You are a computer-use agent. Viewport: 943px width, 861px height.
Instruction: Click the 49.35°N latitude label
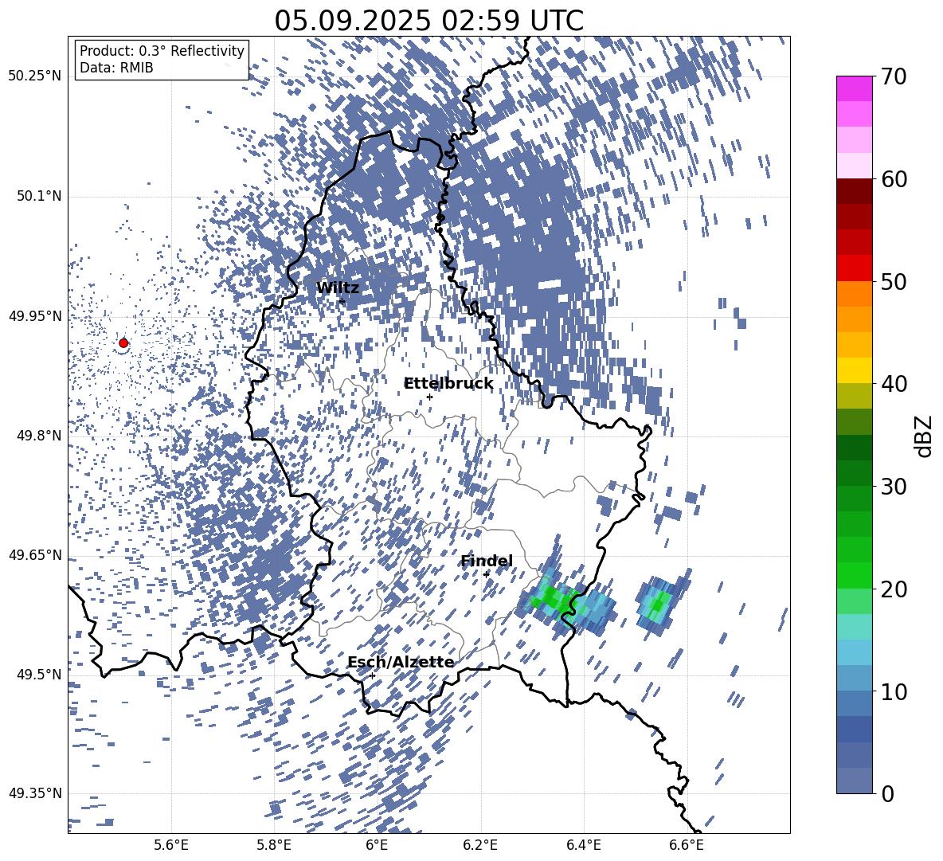35,793
